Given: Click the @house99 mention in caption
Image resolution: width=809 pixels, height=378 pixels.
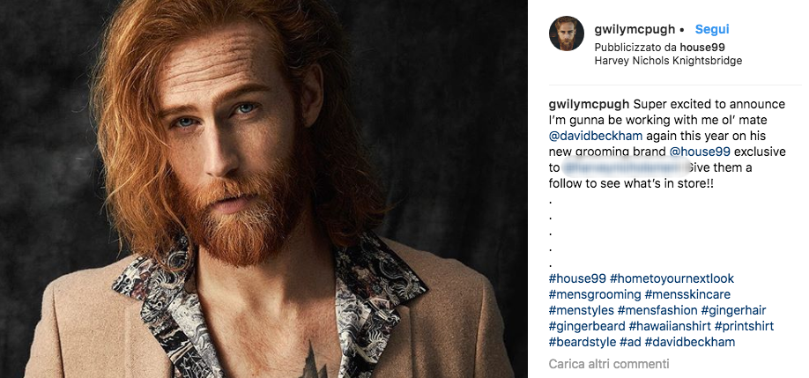Looking at the screenshot, I should pyautogui.click(x=700, y=152).
